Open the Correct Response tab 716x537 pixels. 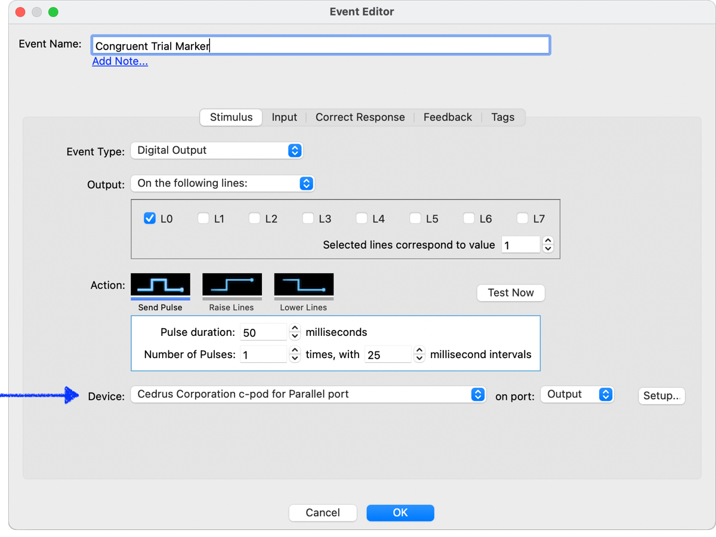(360, 118)
